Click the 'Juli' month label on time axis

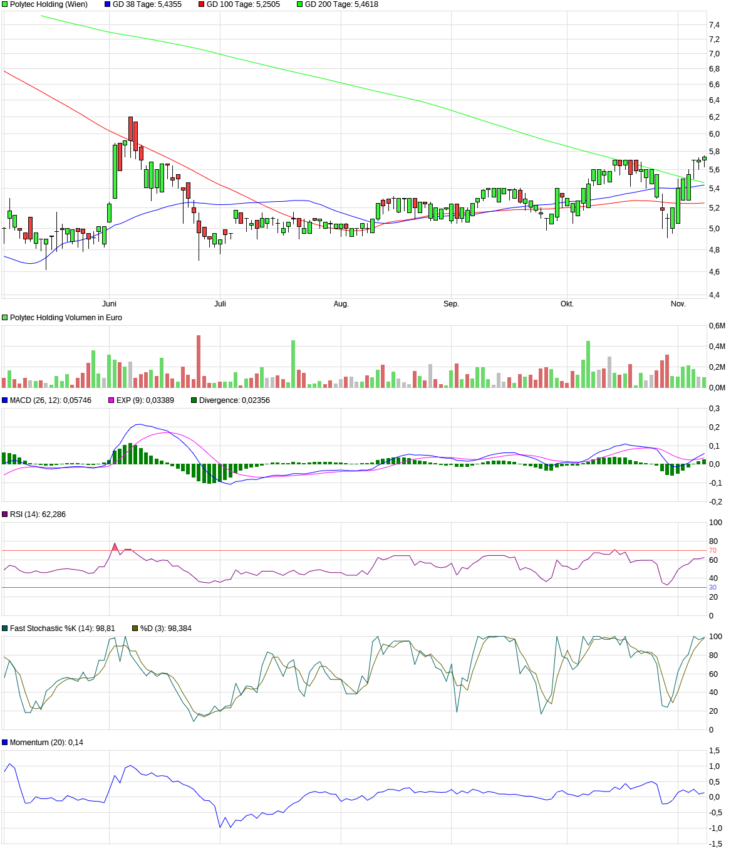pos(220,304)
